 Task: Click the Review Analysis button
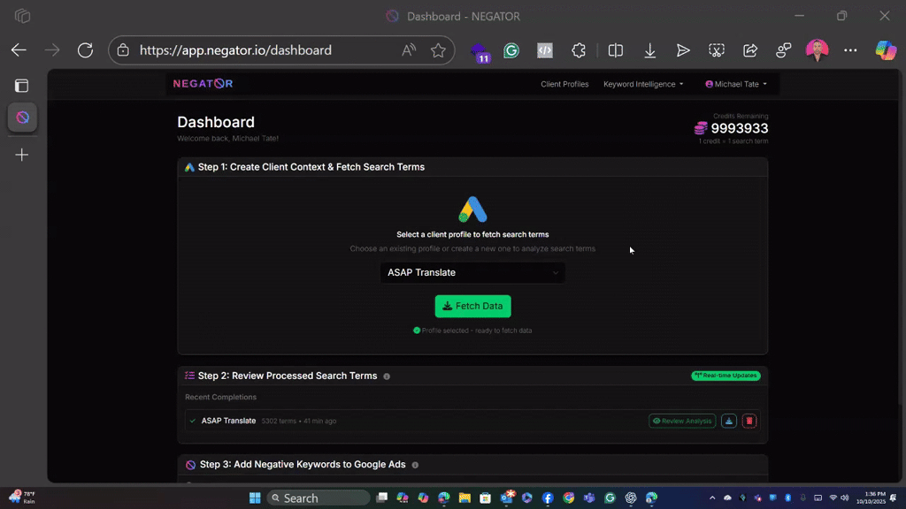tap(681, 422)
